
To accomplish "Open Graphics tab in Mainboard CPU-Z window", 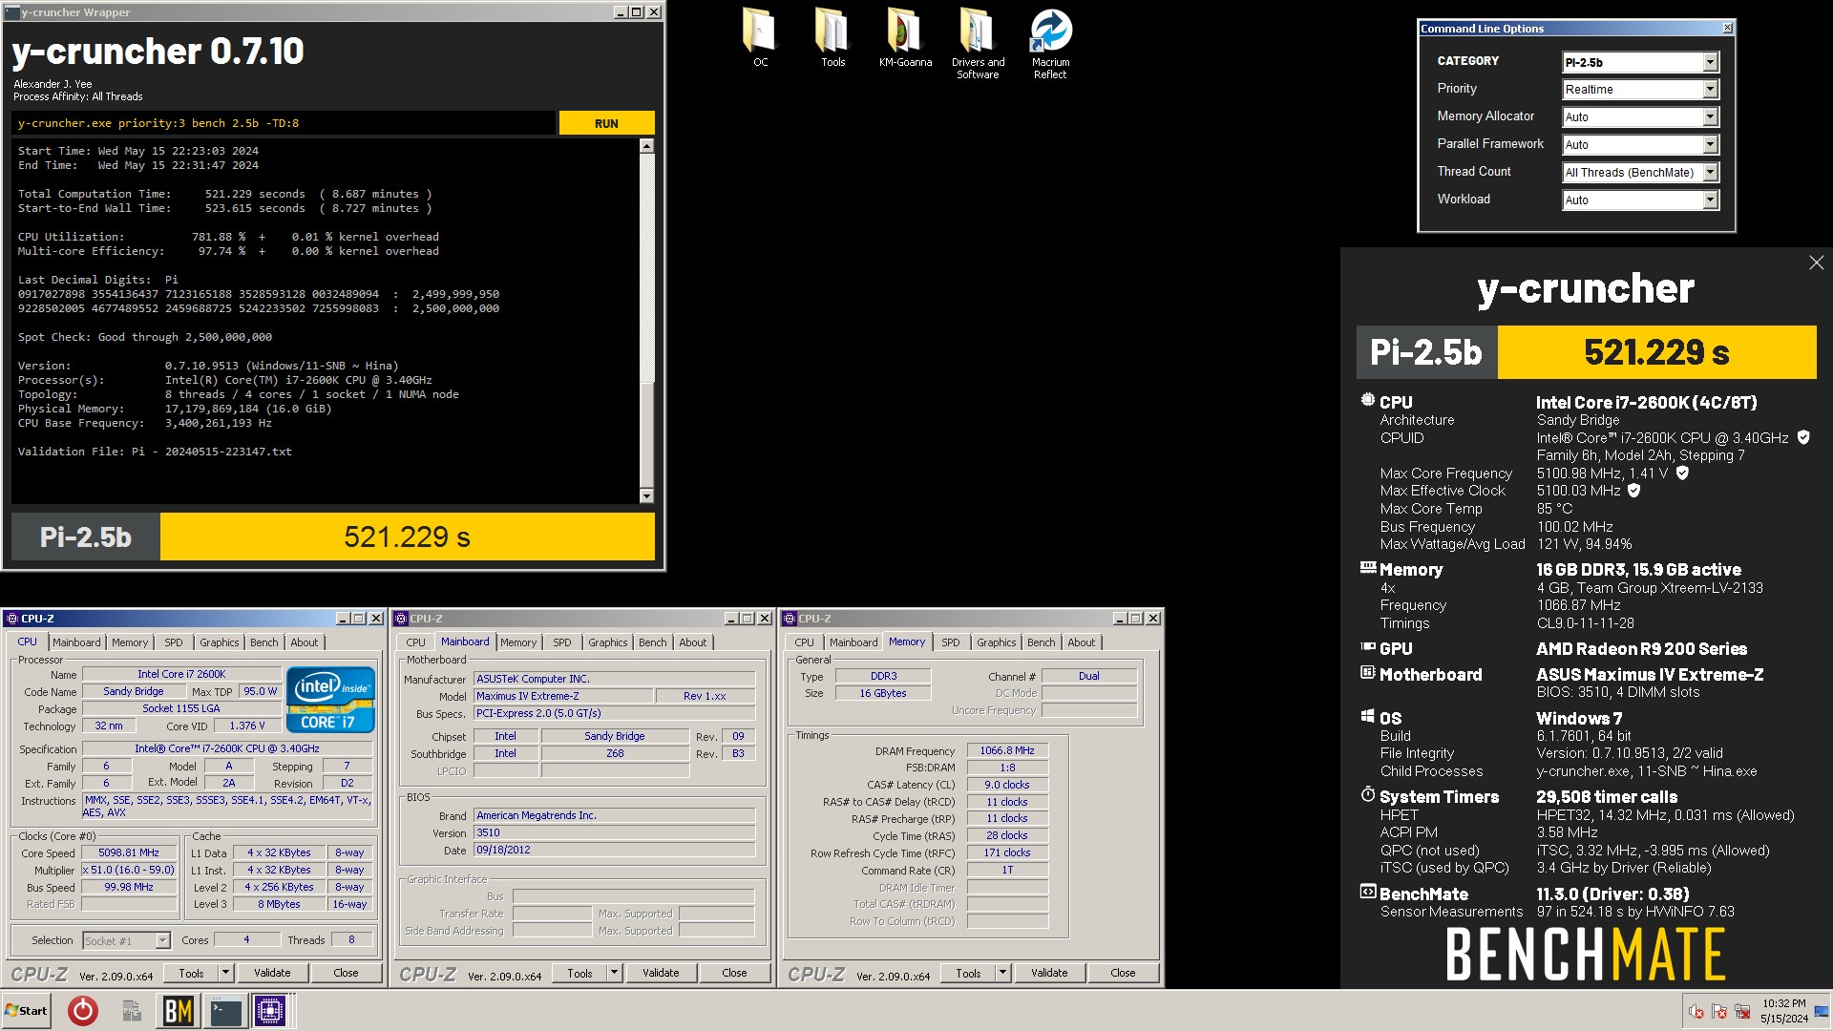I will click(608, 642).
